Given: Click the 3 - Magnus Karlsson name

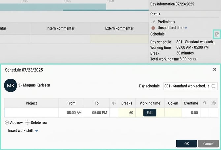Looking at the screenshot, I should [34, 85].
